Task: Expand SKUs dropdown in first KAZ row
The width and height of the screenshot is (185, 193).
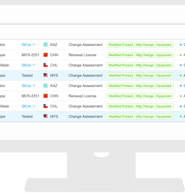Action: pos(29,45)
